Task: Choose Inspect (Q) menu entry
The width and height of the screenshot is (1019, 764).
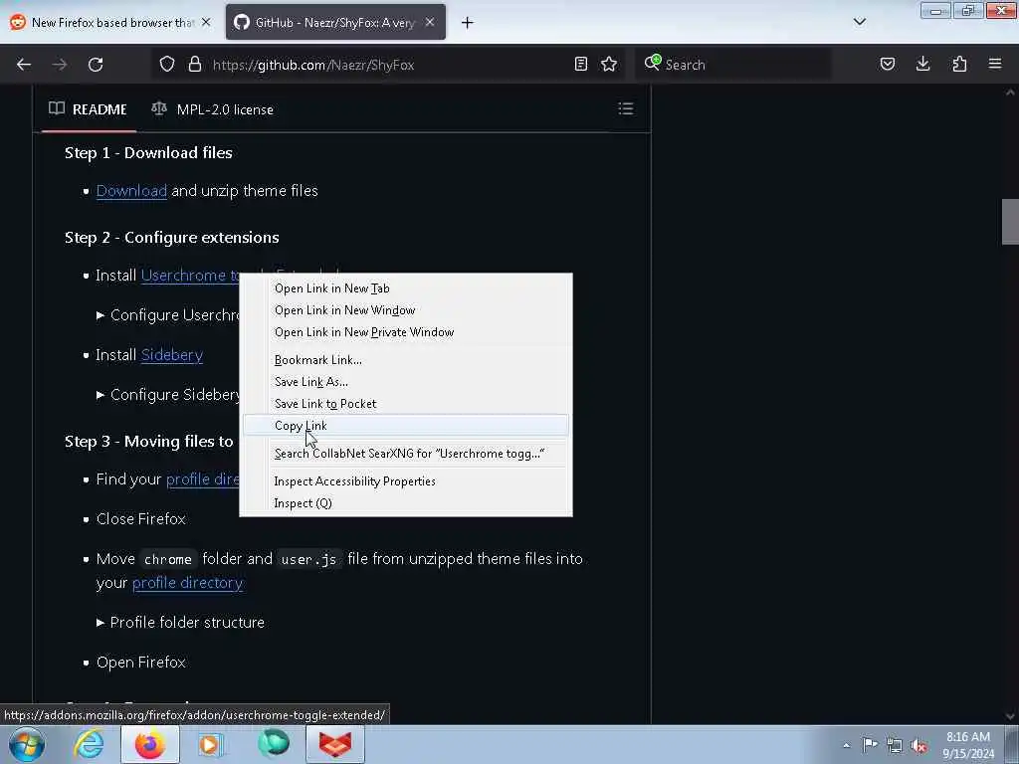Action: pos(406,503)
